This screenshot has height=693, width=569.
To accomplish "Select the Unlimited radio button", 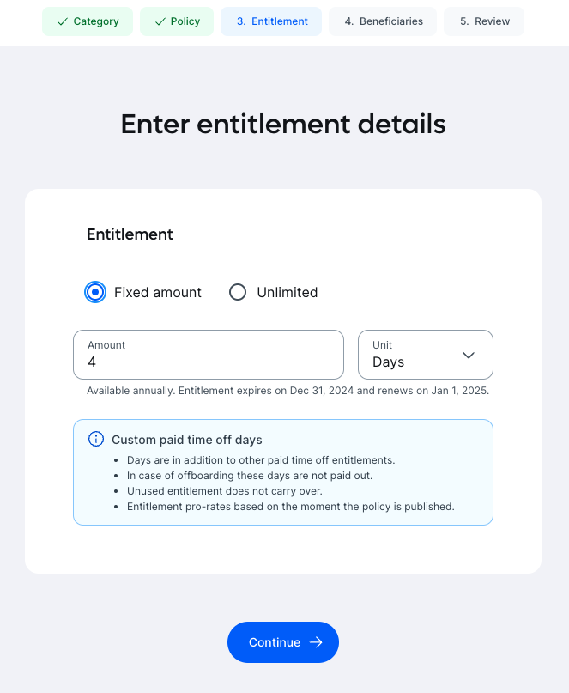I will (x=238, y=292).
